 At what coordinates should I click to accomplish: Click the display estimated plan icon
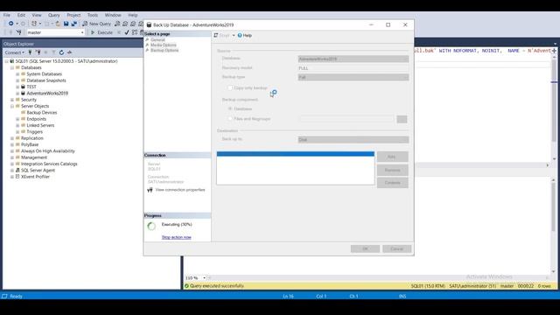135,32
